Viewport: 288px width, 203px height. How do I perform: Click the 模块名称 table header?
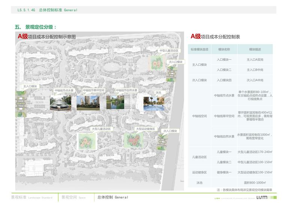(224, 49)
